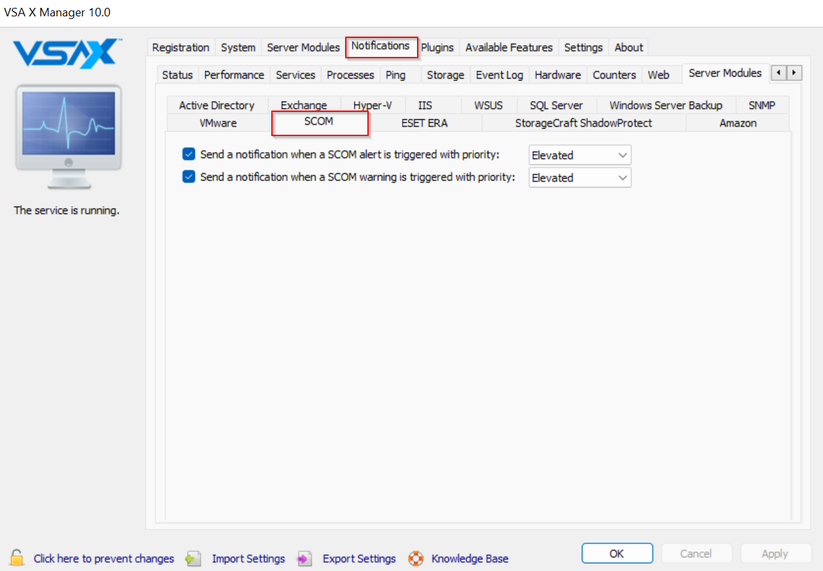823x571 pixels.
Task: Select the SQL Server module tab
Action: 556,105
